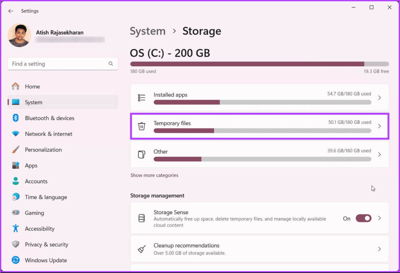
Task: Expand Installed apps with its chevron
Action: coord(379,98)
